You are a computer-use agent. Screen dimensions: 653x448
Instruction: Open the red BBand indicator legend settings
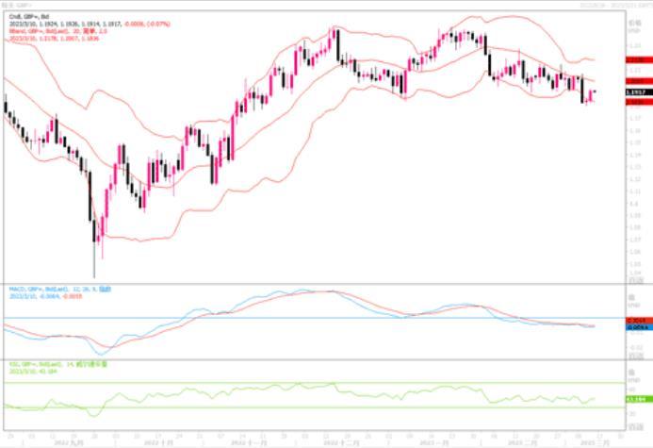click(x=58, y=31)
